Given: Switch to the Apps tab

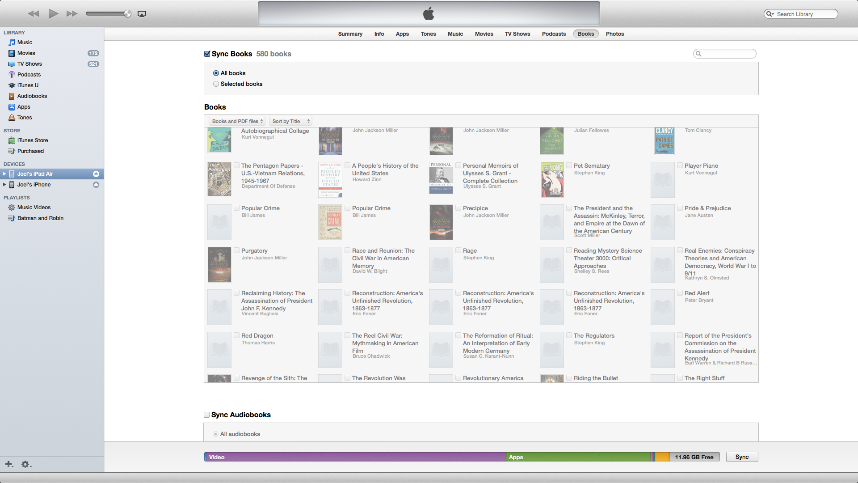Looking at the screenshot, I should tap(402, 34).
